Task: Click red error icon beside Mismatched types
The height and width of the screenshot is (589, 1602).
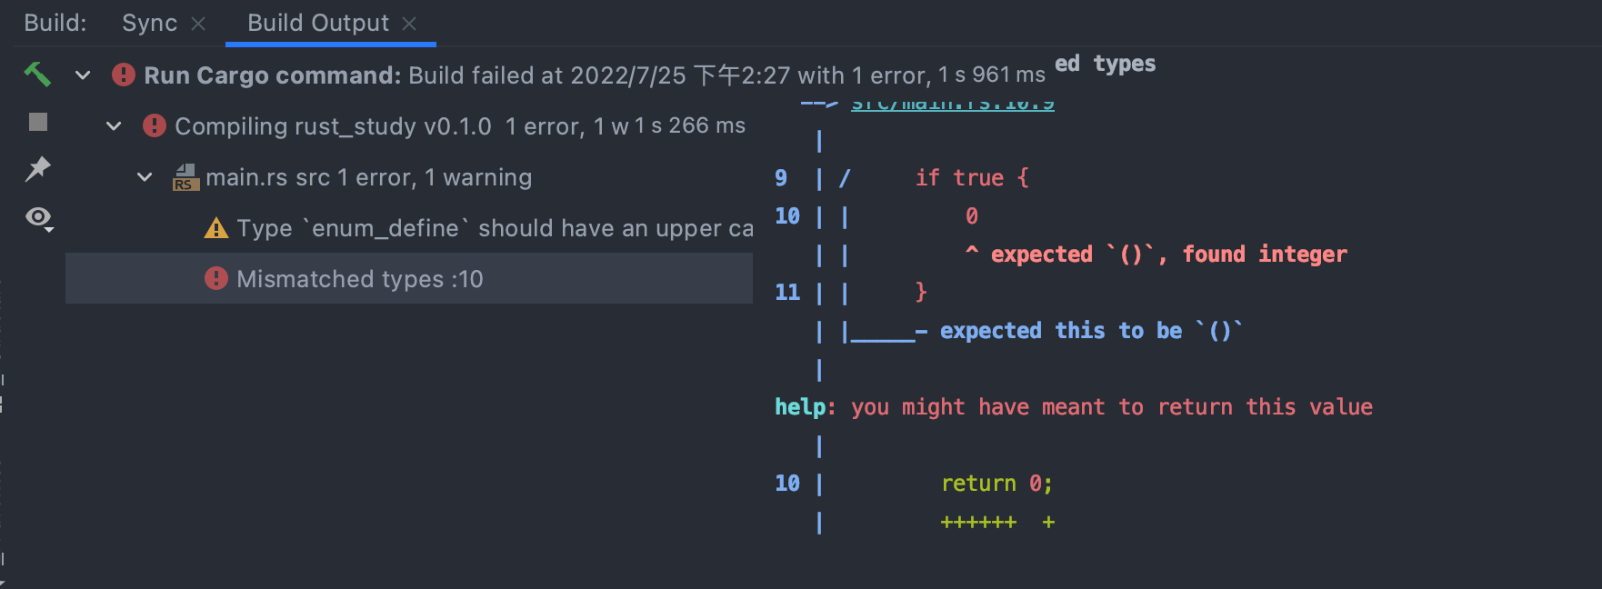Action: (216, 278)
